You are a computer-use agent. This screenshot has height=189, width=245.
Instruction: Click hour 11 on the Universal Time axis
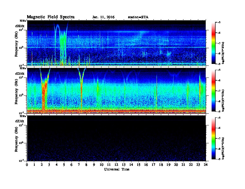(x=109, y=165)
